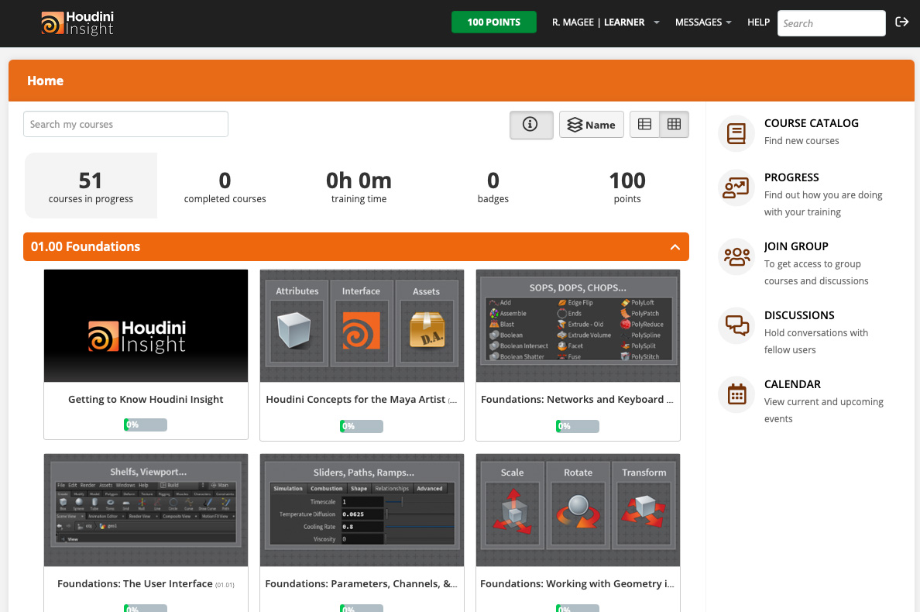Click the Course Catalog book icon
The height and width of the screenshot is (612, 920).
point(736,133)
